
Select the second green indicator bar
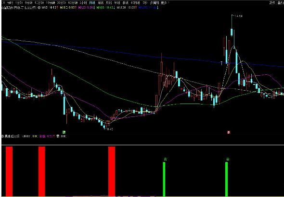click(226, 179)
